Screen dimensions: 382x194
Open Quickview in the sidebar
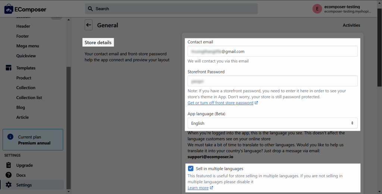click(x=26, y=56)
